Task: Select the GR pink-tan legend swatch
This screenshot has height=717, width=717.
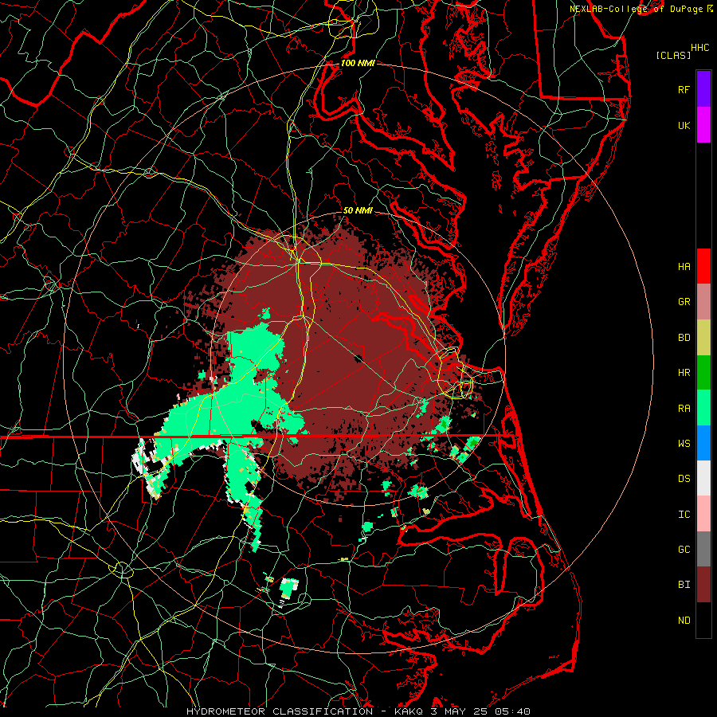Action: coord(703,301)
